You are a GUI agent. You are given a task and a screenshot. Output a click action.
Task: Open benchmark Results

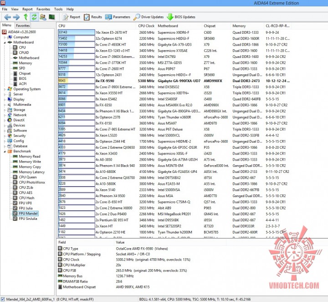pyautogui.click(x=92, y=17)
